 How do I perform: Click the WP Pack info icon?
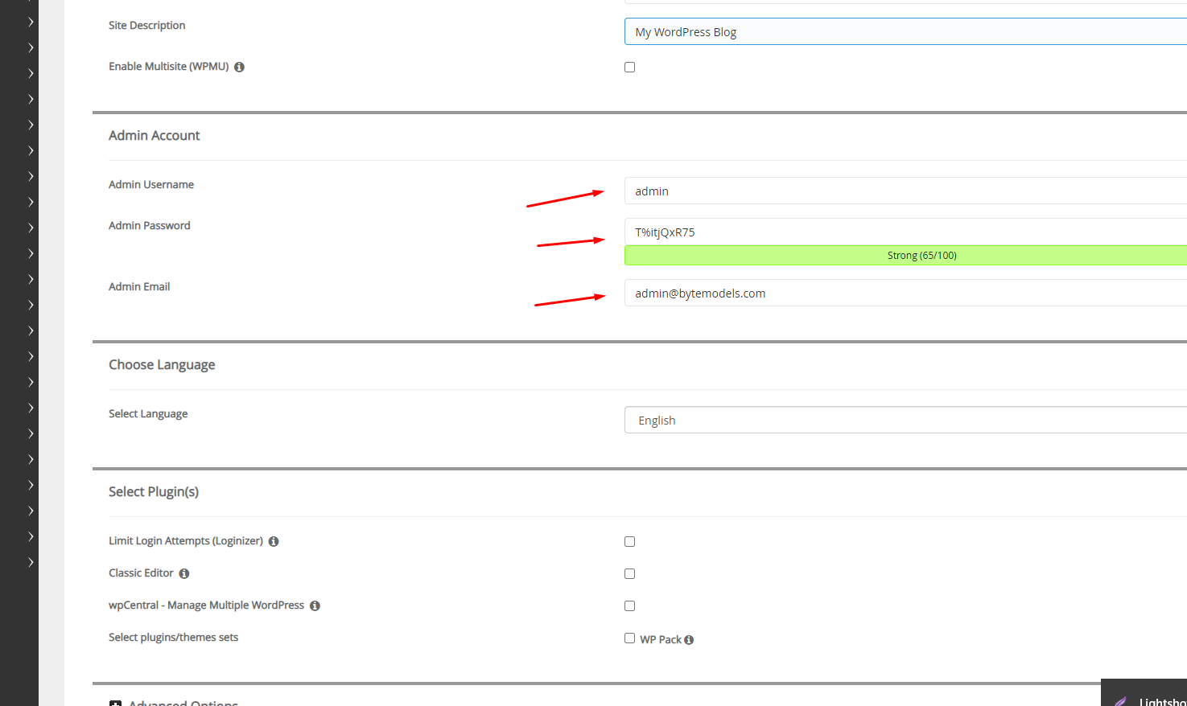click(689, 640)
